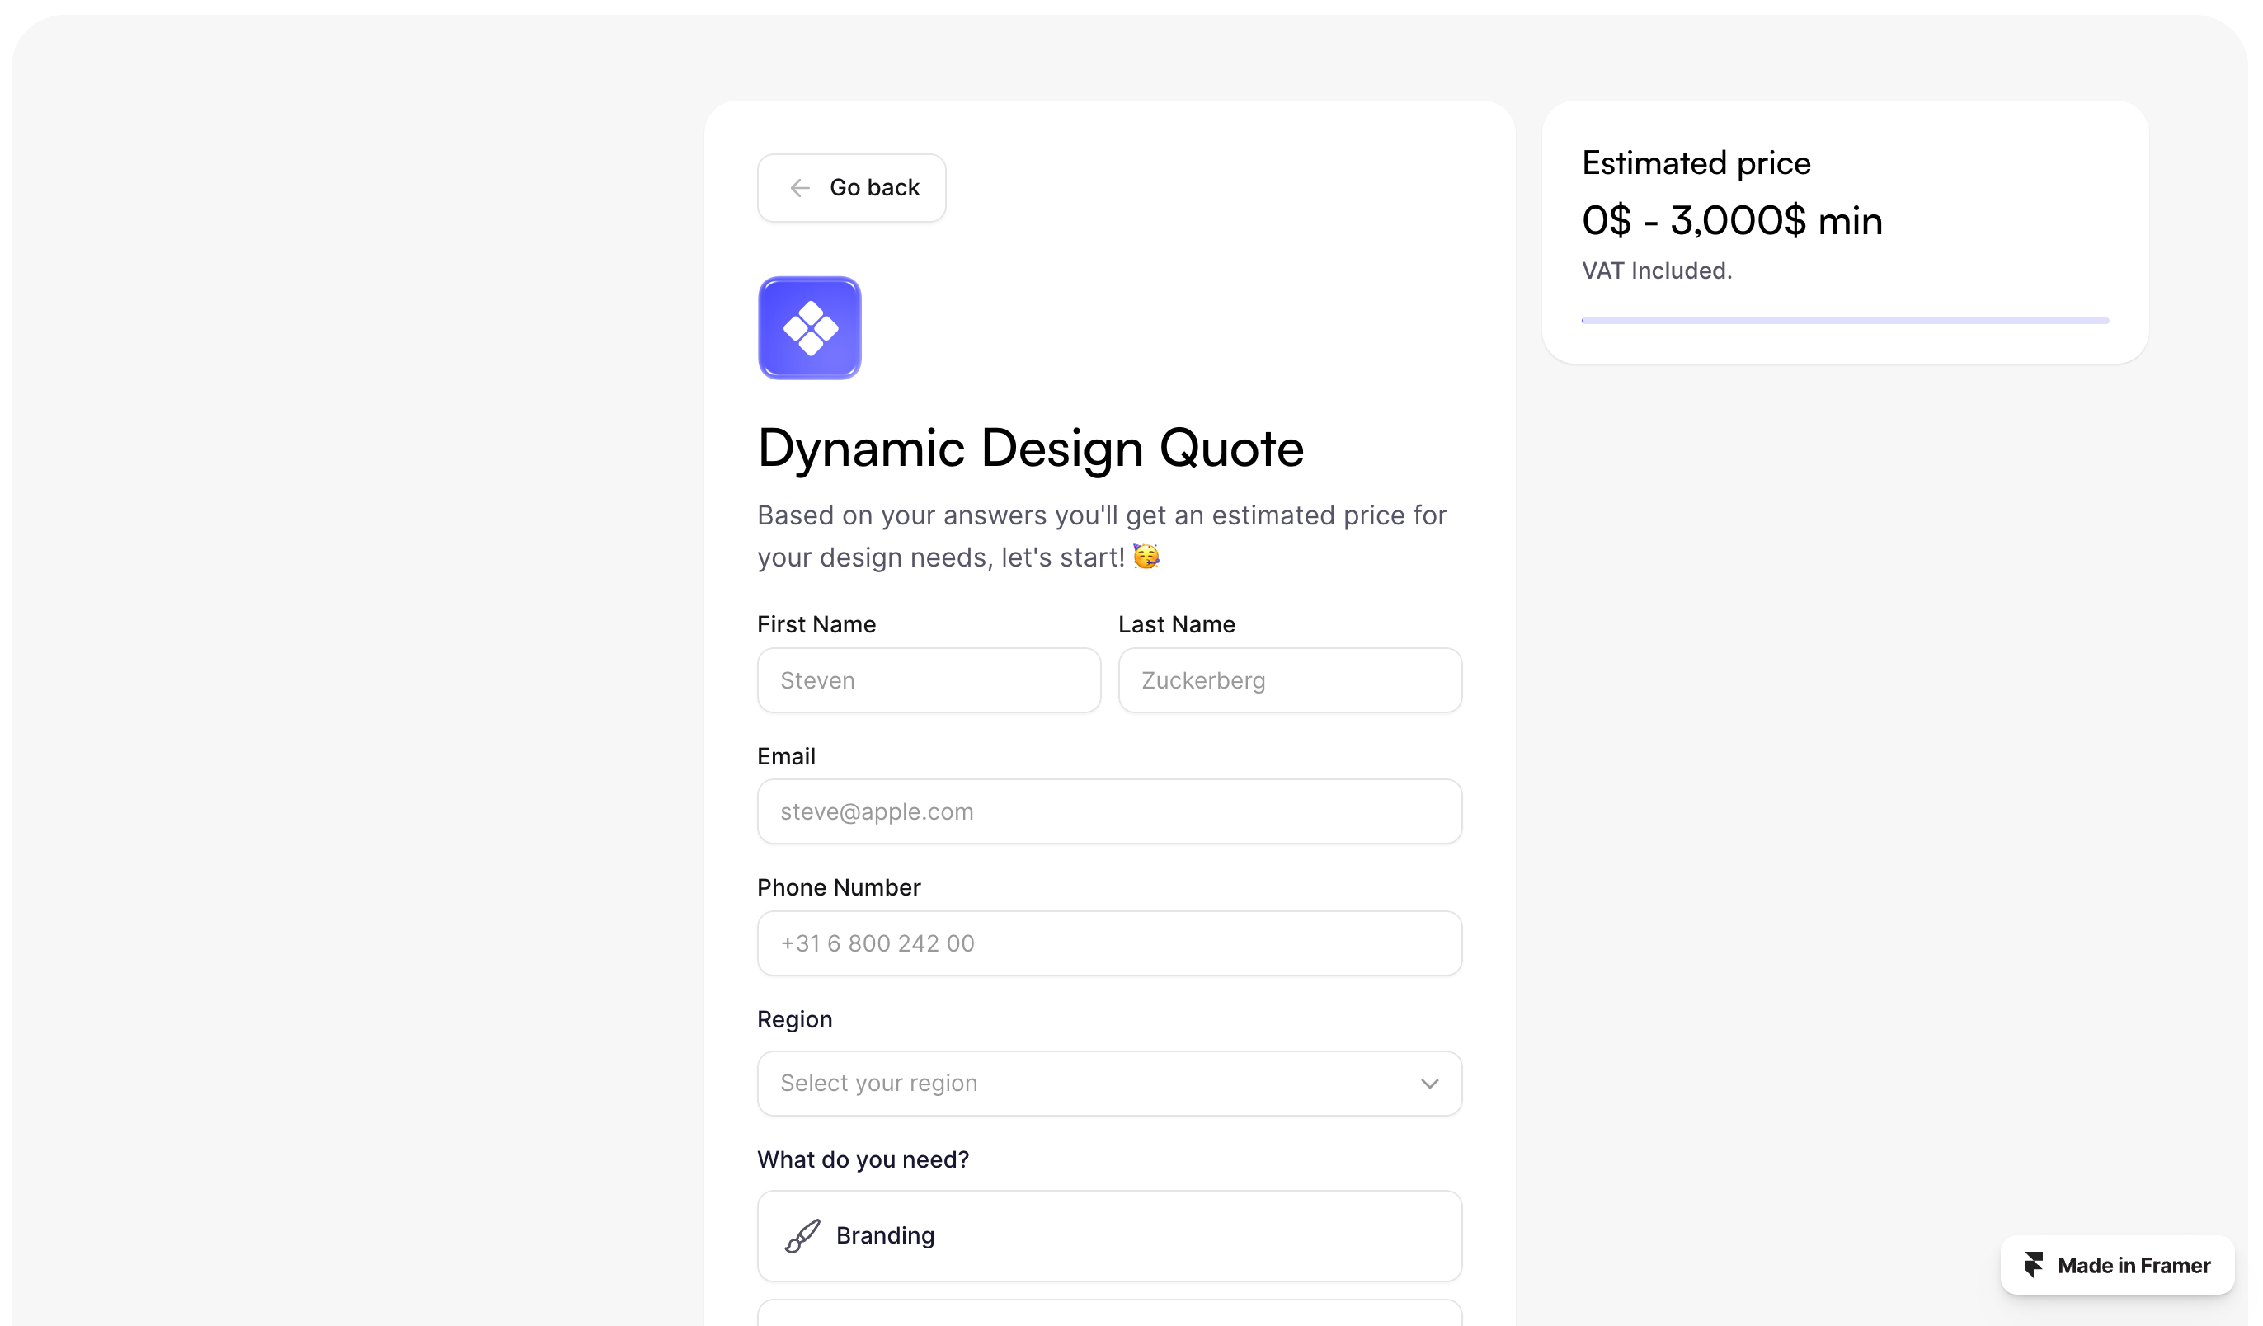Click into the Phone Number input field
Image resolution: width=2263 pixels, height=1326 pixels.
[x=1108, y=943]
